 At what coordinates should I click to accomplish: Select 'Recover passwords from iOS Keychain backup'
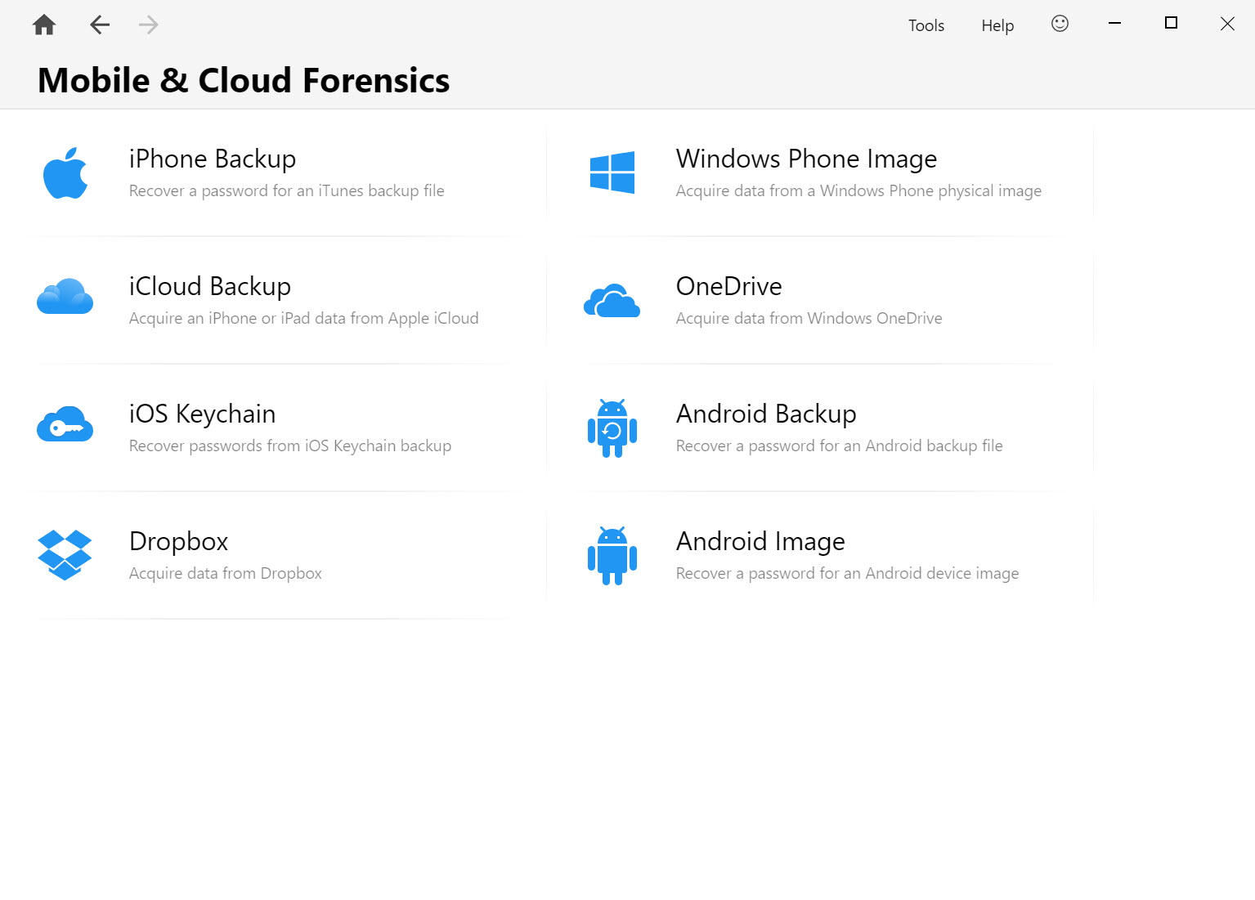tap(290, 446)
